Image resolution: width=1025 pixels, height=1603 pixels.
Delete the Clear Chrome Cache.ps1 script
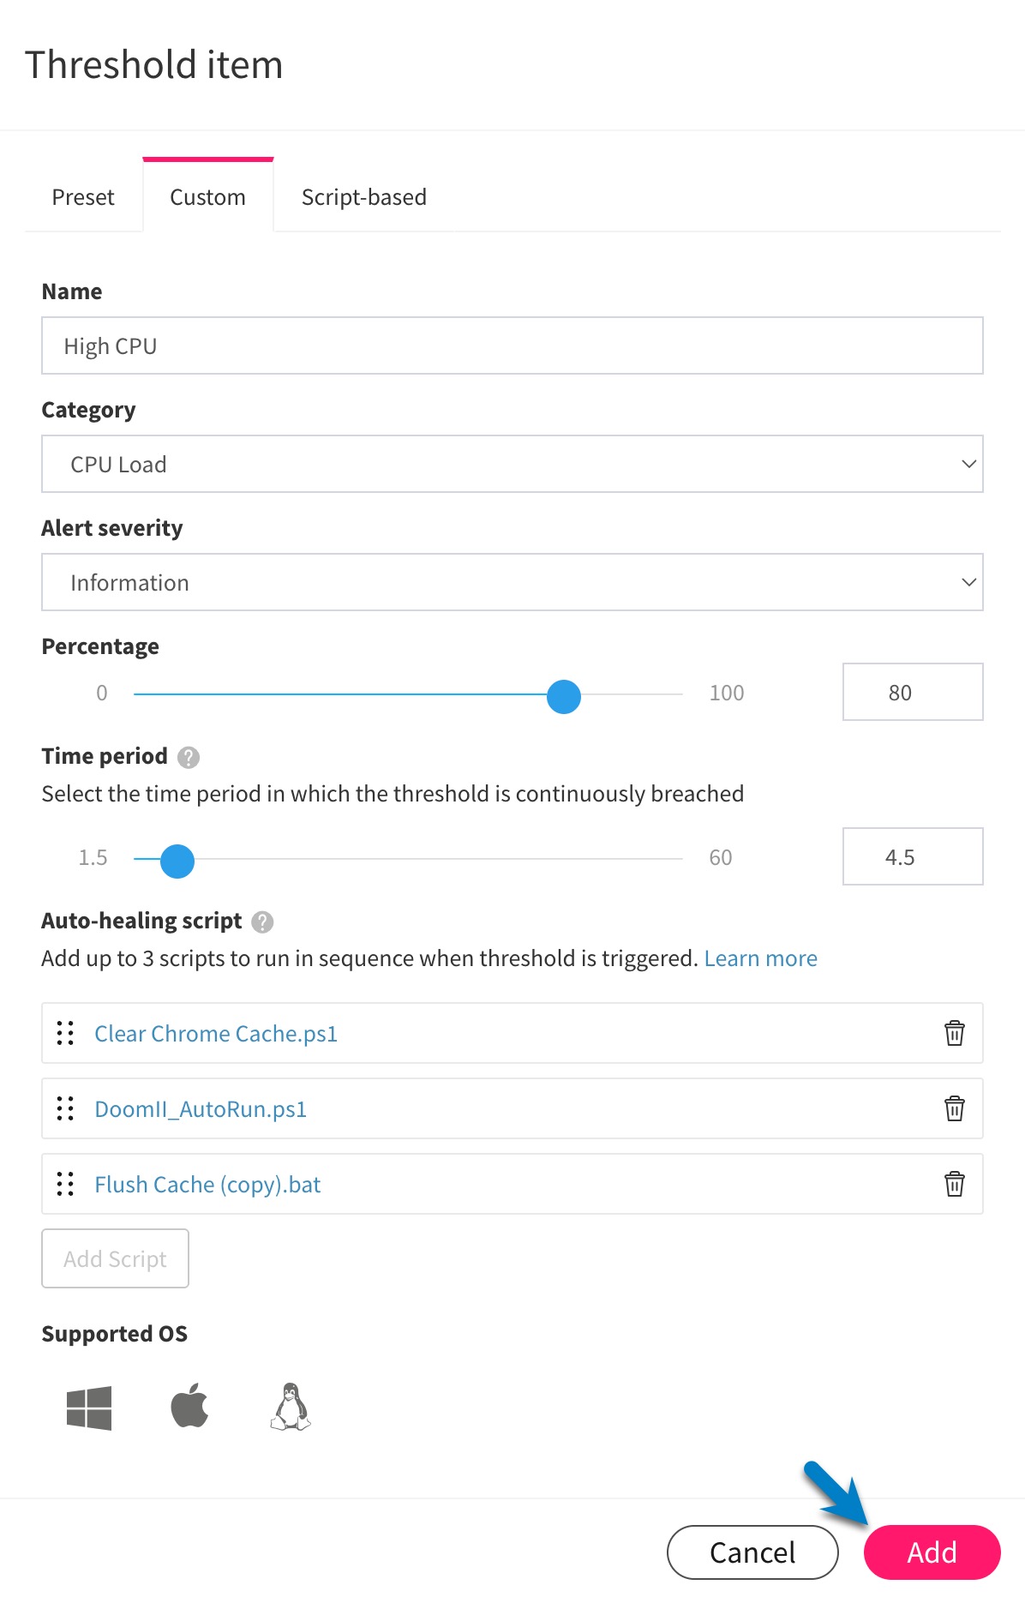pyautogui.click(x=953, y=1034)
